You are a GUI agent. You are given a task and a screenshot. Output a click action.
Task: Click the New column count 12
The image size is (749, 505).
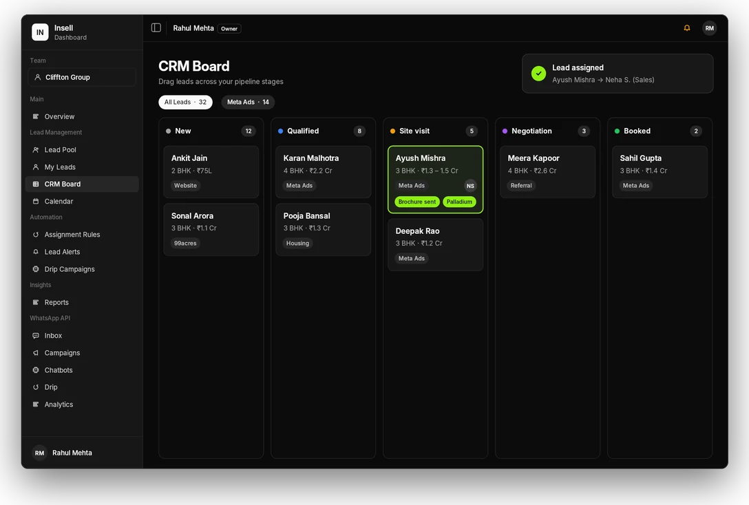tap(249, 131)
